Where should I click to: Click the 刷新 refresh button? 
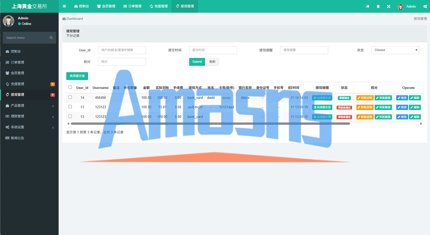pos(212,62)
